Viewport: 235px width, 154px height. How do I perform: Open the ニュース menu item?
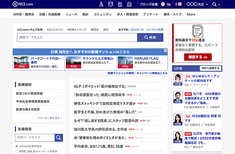[x=71, y=14]
